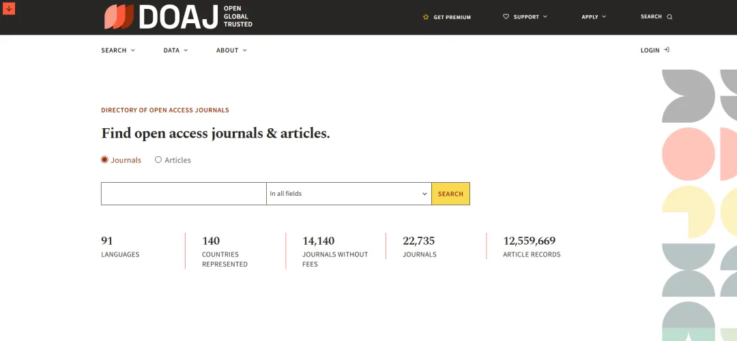Click the LOGIN link
737x341 pixels.
(x=654, y=50)
